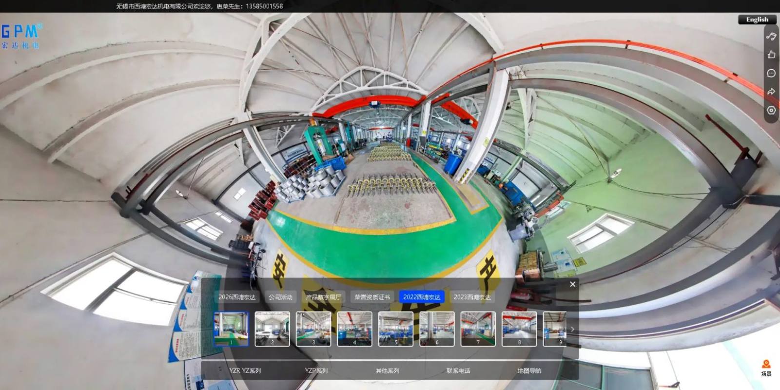Open scene thumbnail number 4
780x390 pixels.
tap(355, 329)
